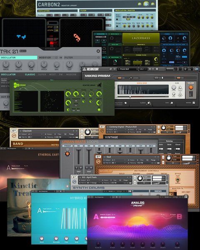
Task: Click the Volume knob in Analog Dreams
Action: point(177,244)
